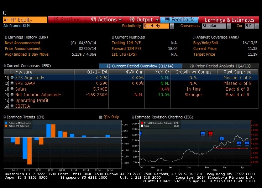Click the Target Price value 11.19
This screenshot has height=188, width=262.
[x=252, y=54]
